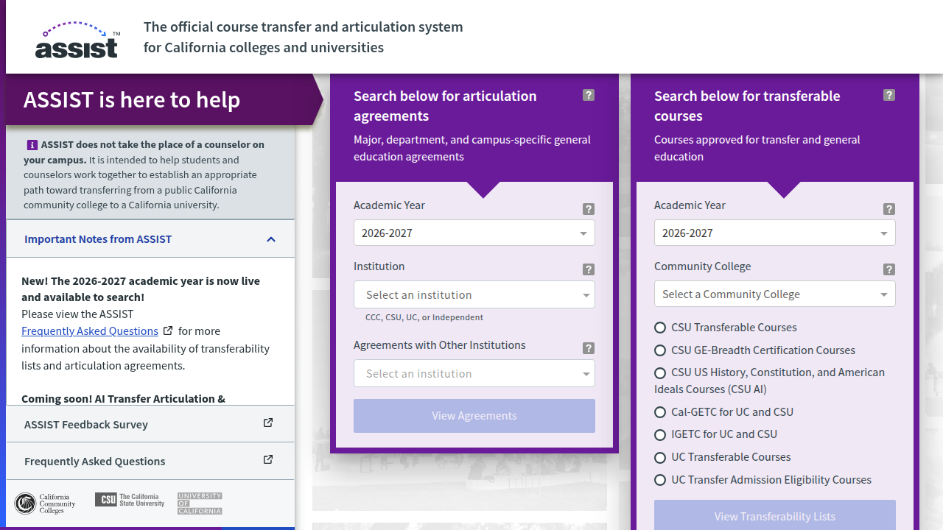Open agreements Academic Year 2026-2027 dropdown
This screenshot has width=943, height=530.
(x=474, y=233)
